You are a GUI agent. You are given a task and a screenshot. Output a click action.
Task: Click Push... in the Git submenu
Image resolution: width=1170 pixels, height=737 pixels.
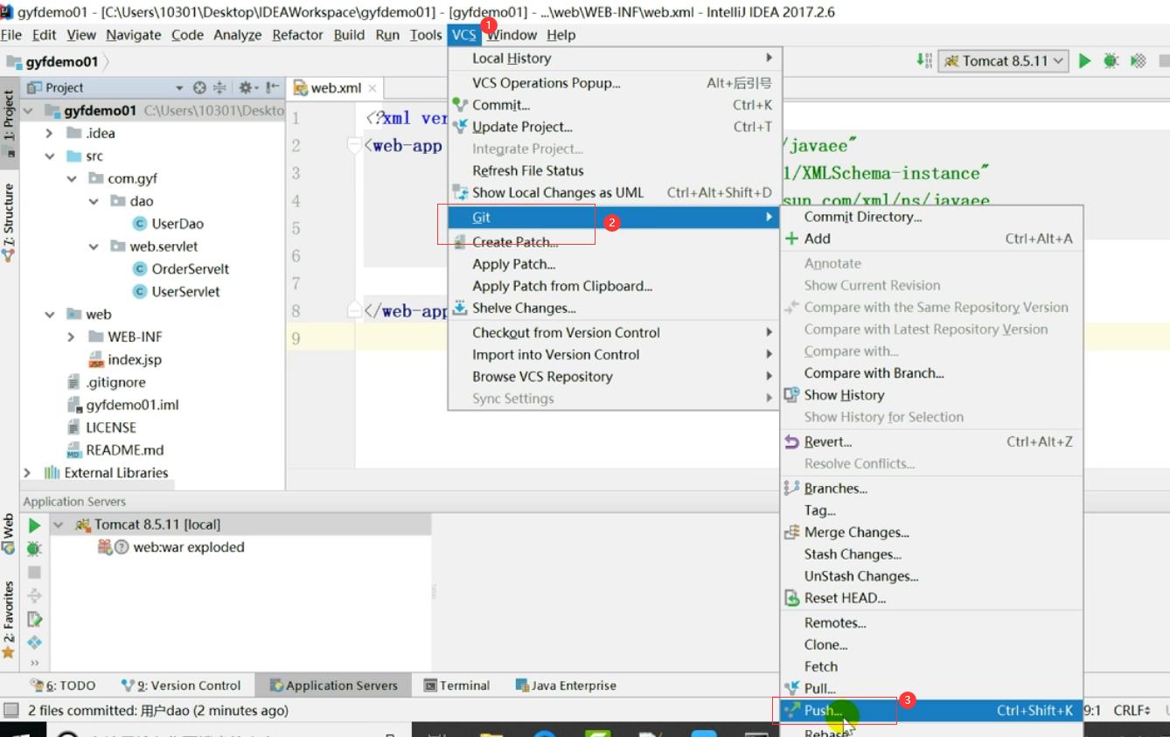click(931, 710)
